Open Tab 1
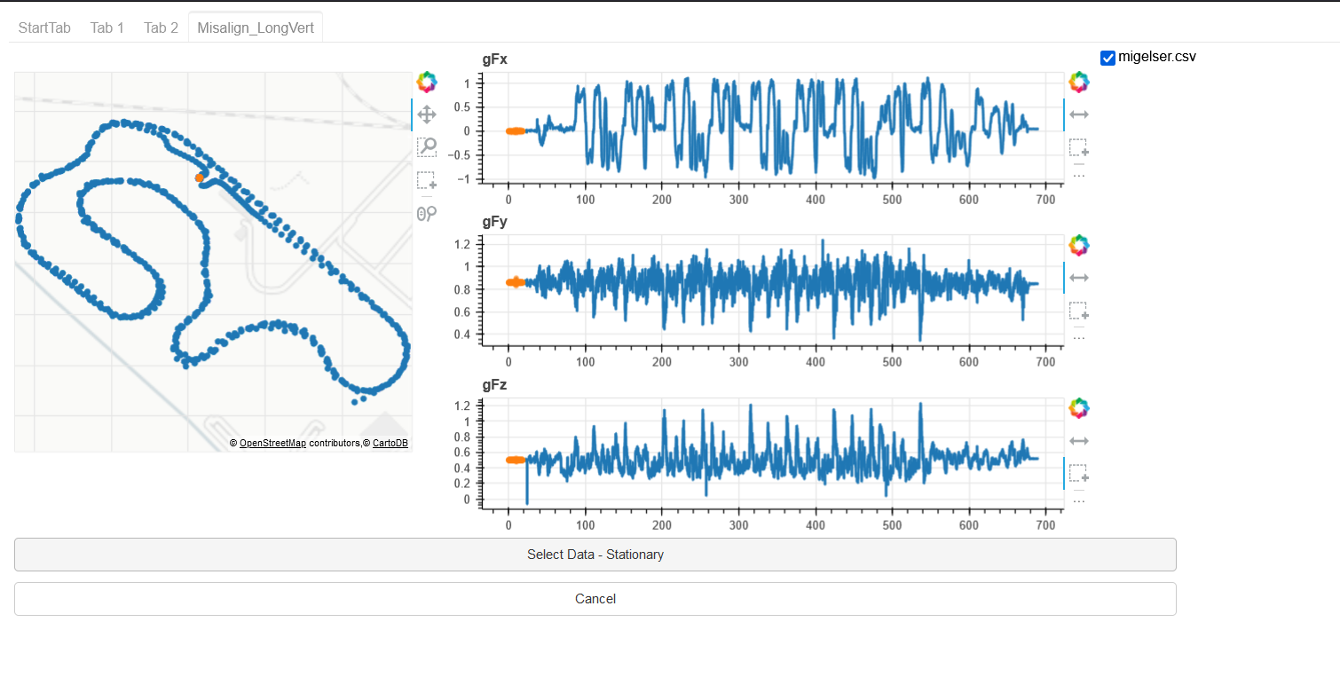The image size is (1340, 685). [x=107, y=28]
